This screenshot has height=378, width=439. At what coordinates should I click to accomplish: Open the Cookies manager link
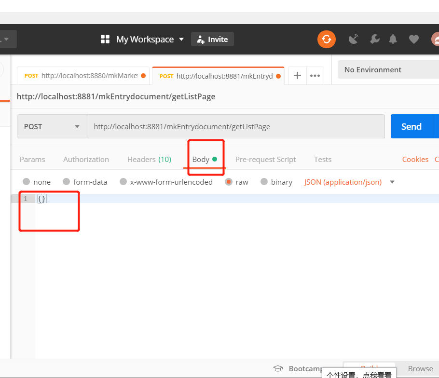415,159
